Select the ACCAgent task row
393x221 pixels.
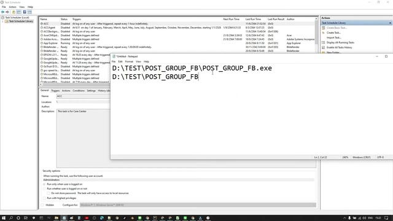tap(177, 28)
